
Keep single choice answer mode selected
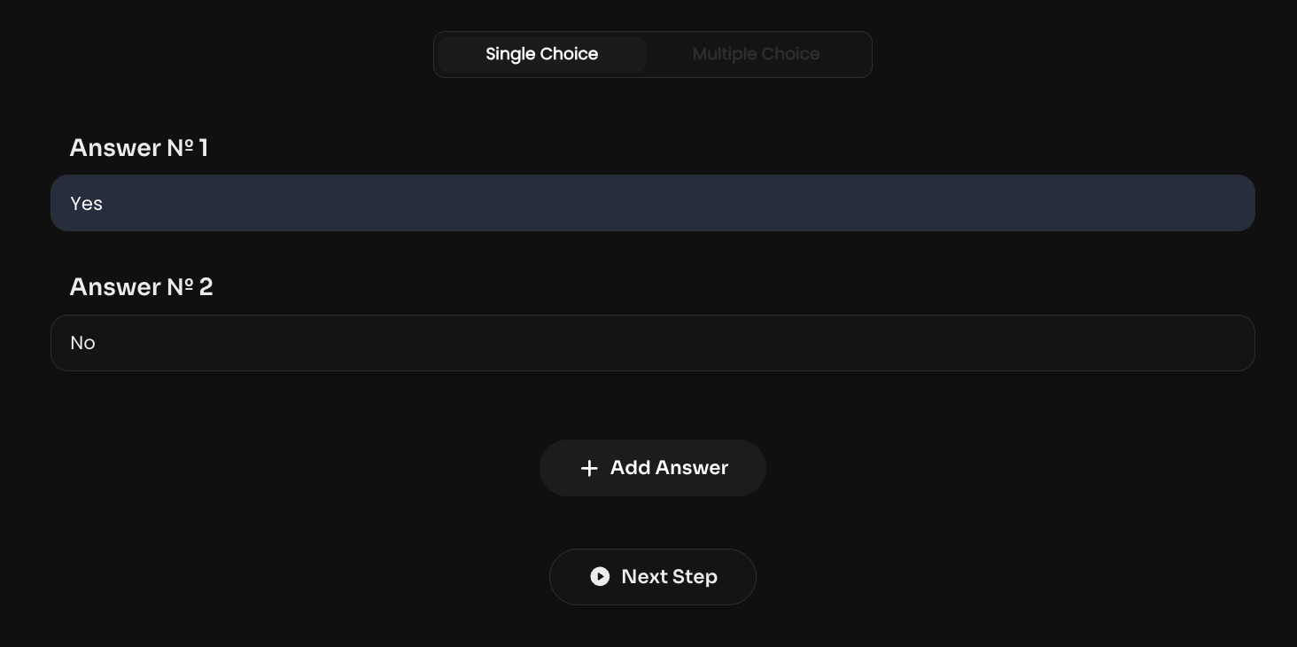click(x=542, y=54)
